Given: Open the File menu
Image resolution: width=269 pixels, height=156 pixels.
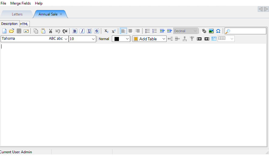Looking at the screenshot, I should (3, 3).
